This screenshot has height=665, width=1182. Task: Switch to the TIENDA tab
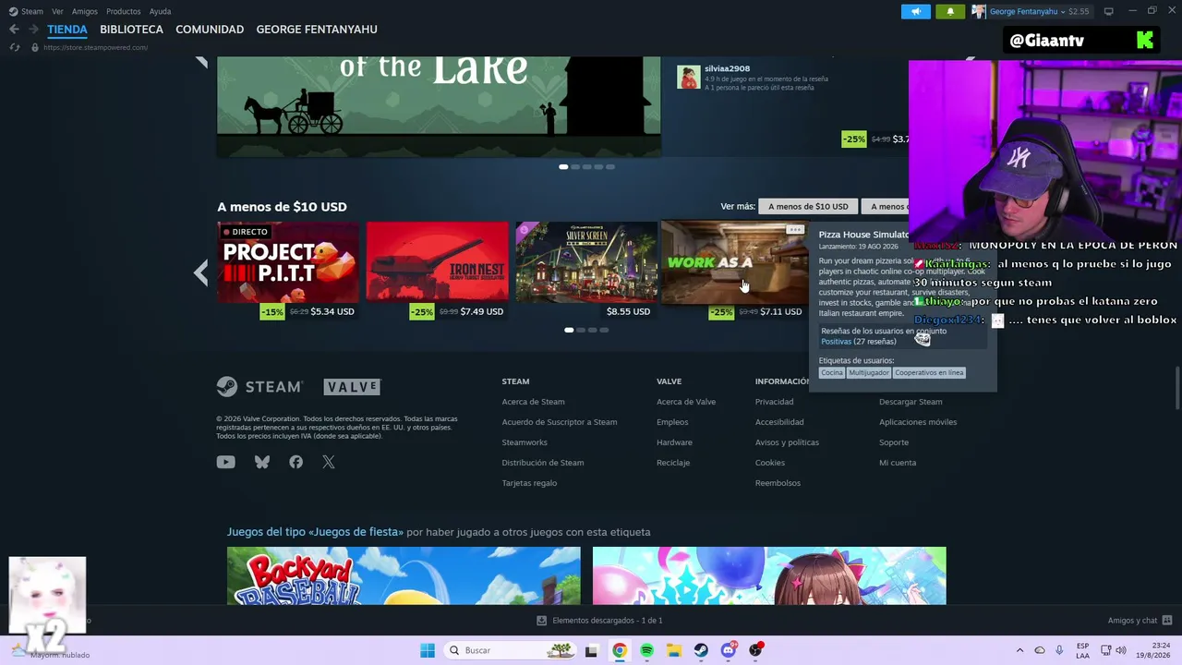[67, 30]
